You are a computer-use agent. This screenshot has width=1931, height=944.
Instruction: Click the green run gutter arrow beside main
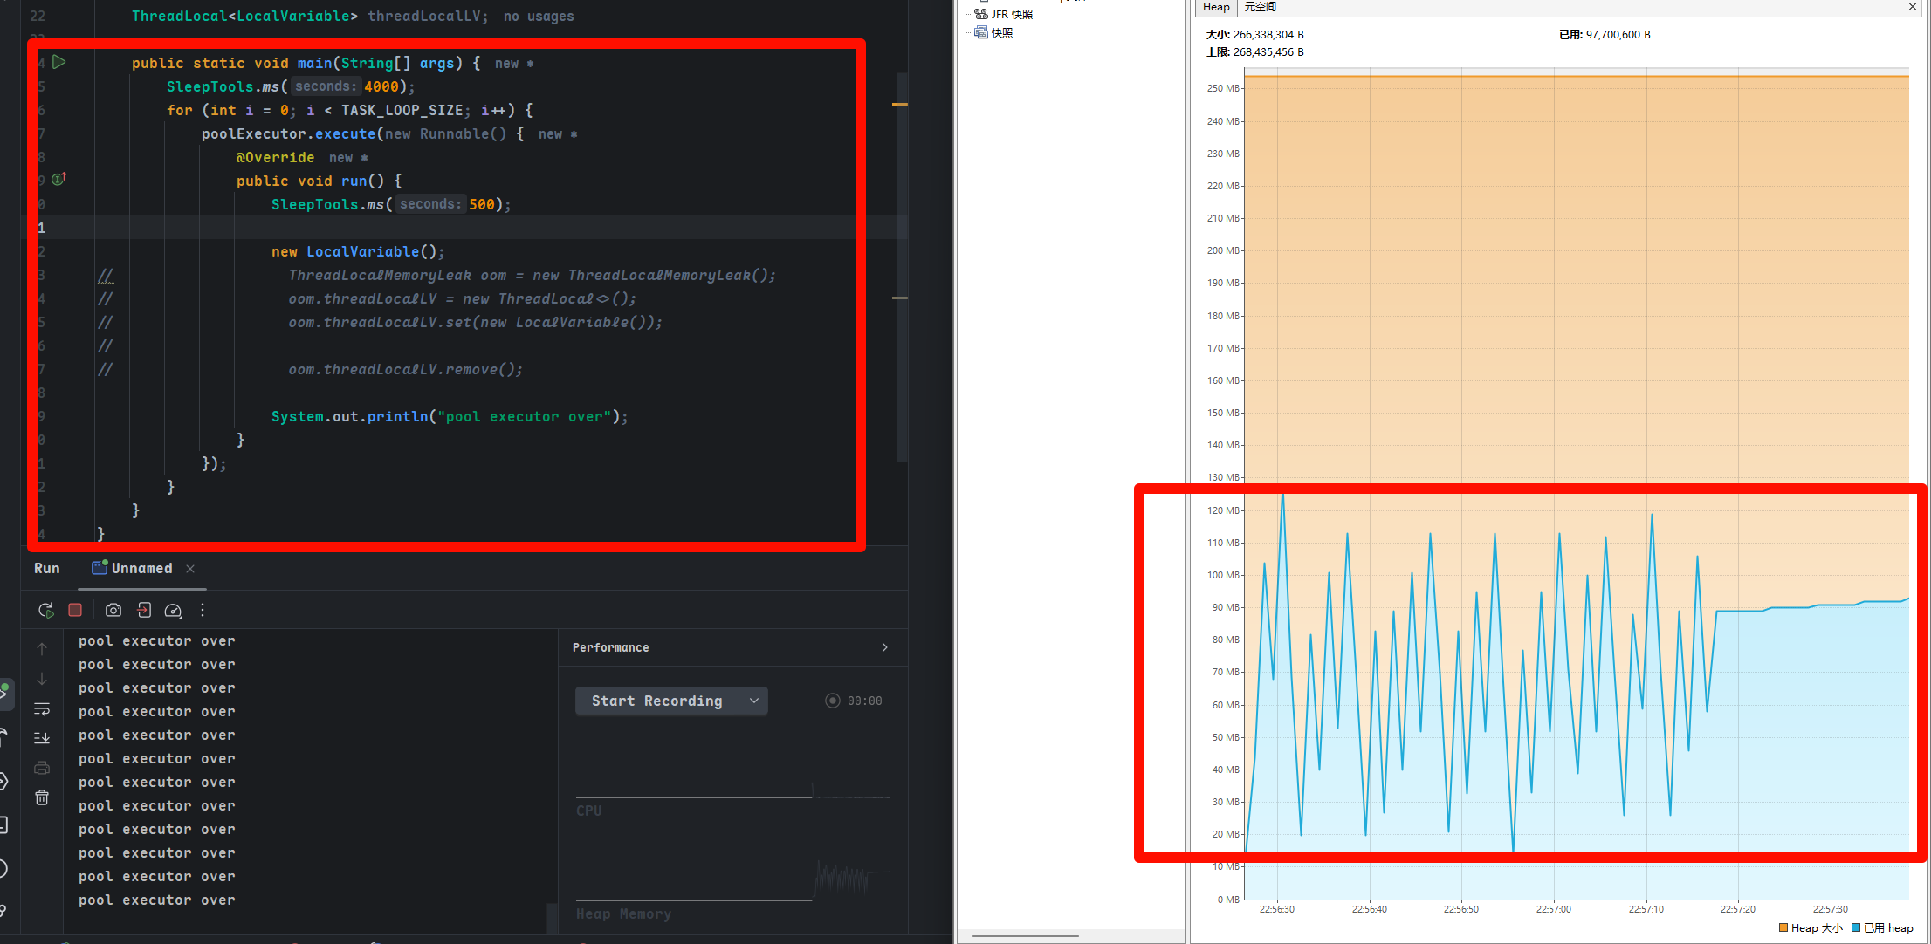point(59,62)
